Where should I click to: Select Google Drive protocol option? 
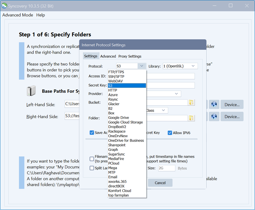[127, 118]
